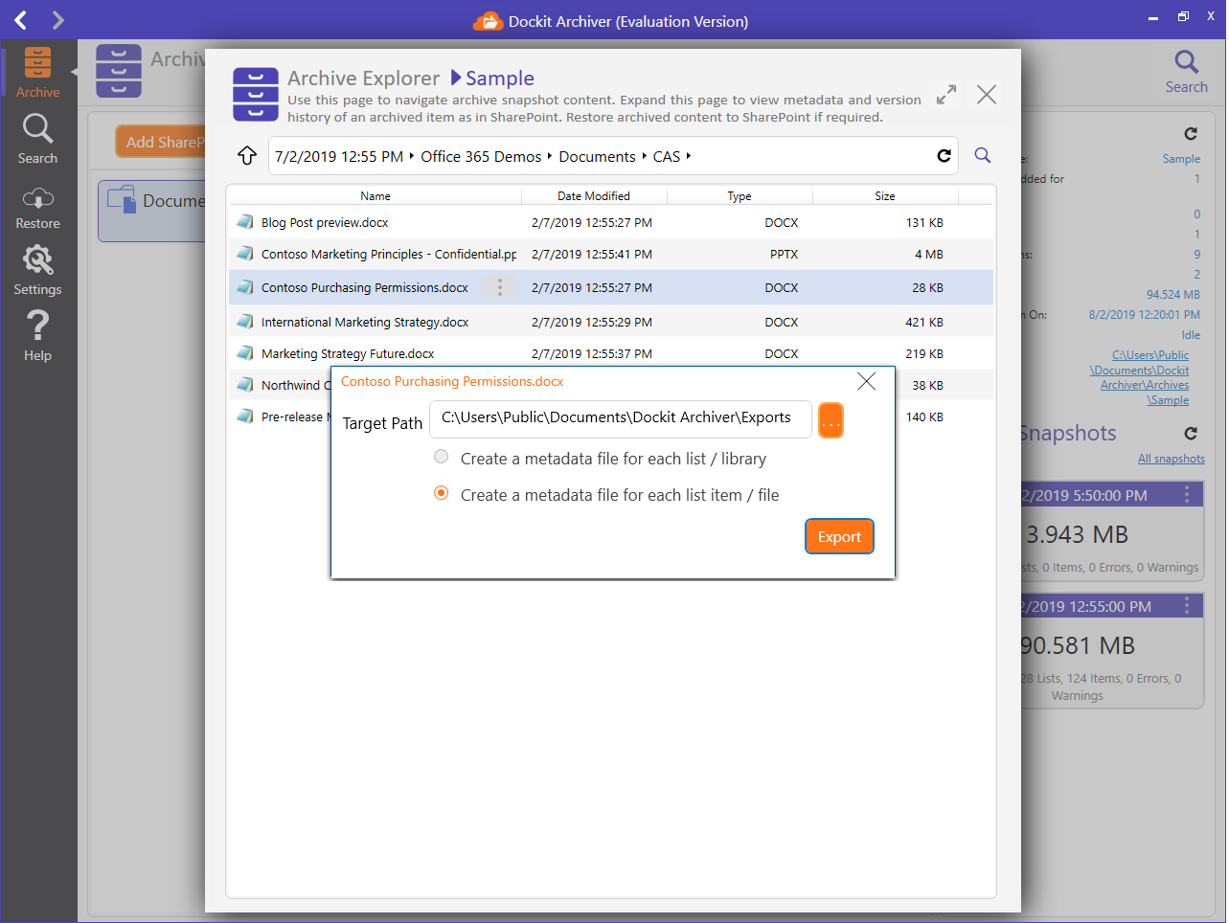Search within the archive explorer
1229x923 pixels.
983,155
